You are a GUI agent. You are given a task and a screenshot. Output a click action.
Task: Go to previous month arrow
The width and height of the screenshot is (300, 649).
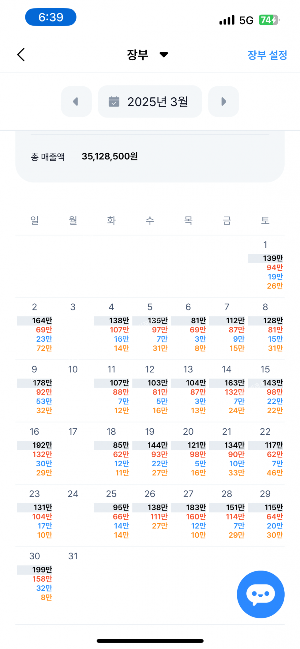[x=76, y=102]
